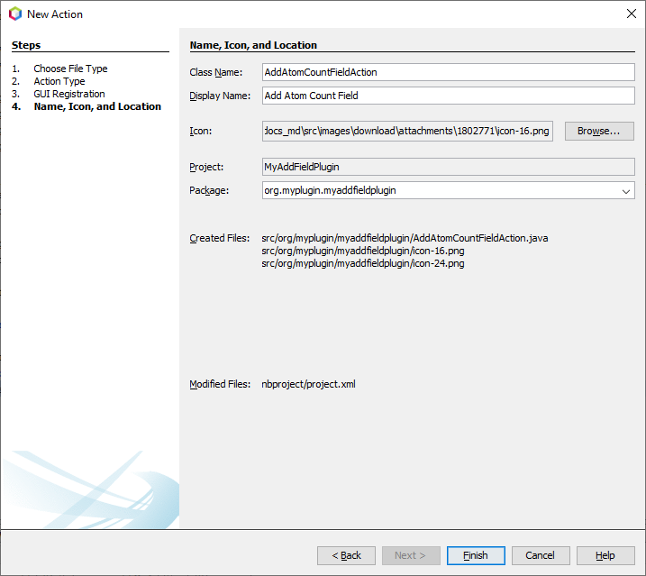Viewport: 646px width, 576px height.
Task: Click into the Class Name text field
Action: point(448,72)
